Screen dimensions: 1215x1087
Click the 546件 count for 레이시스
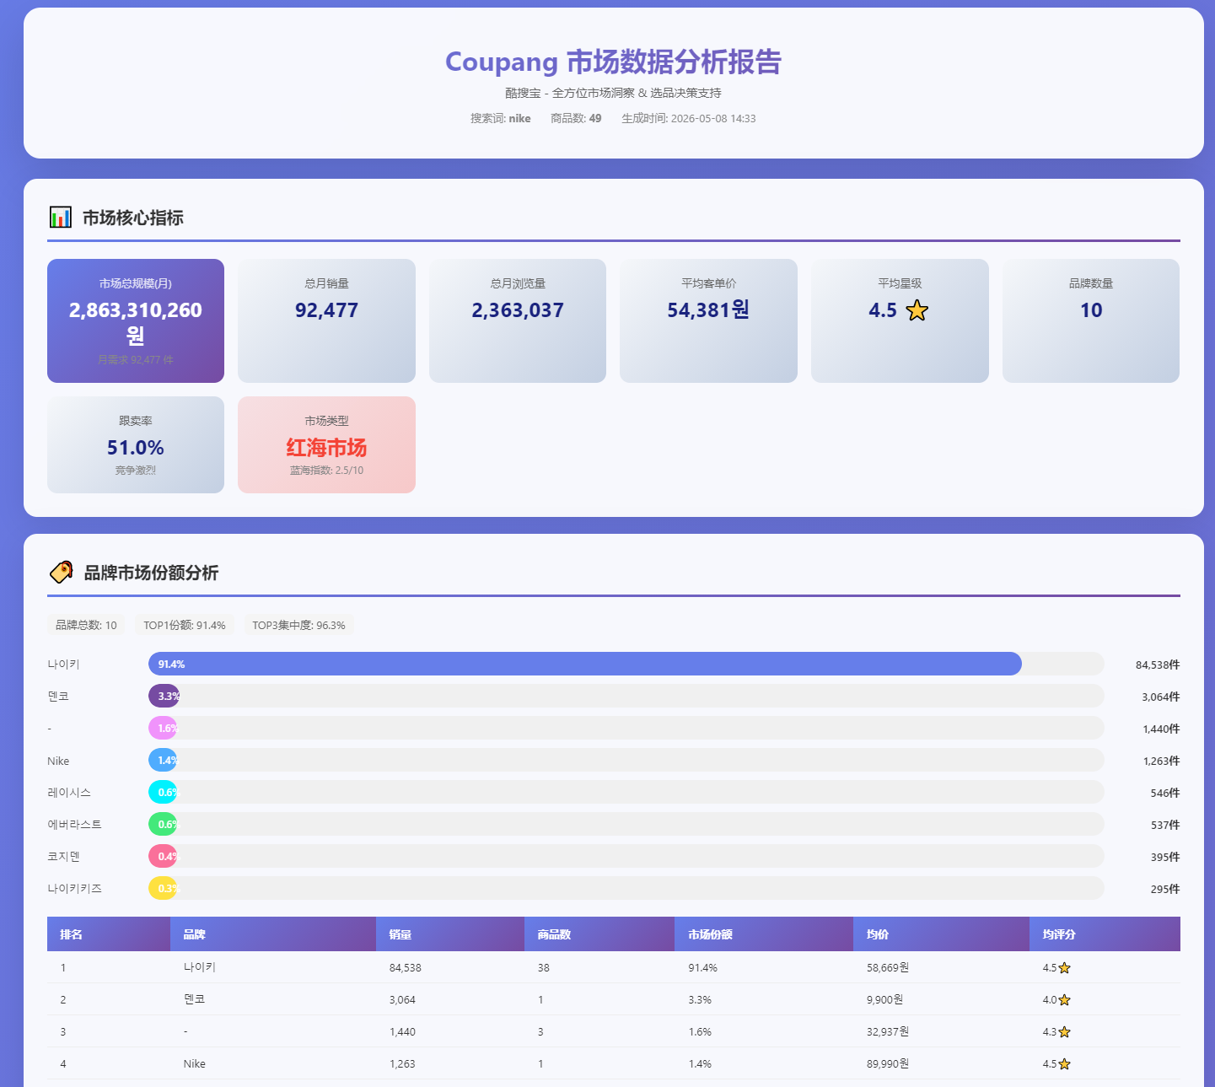[1165, 793]
